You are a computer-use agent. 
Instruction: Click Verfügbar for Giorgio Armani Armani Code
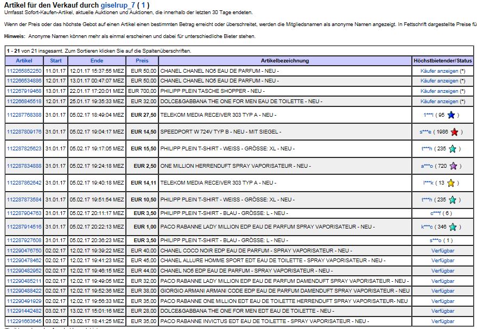click(x=443, y=291)
